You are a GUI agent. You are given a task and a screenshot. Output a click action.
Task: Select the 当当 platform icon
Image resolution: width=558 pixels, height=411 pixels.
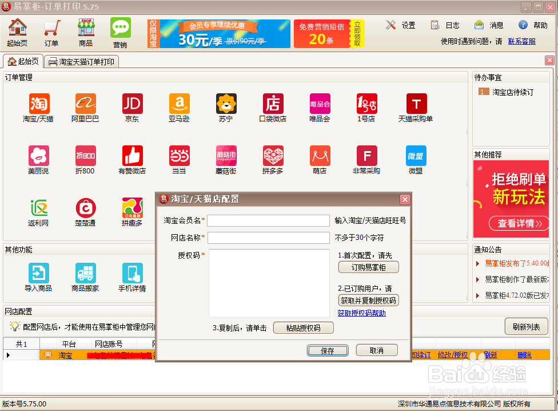pos(180,160)
